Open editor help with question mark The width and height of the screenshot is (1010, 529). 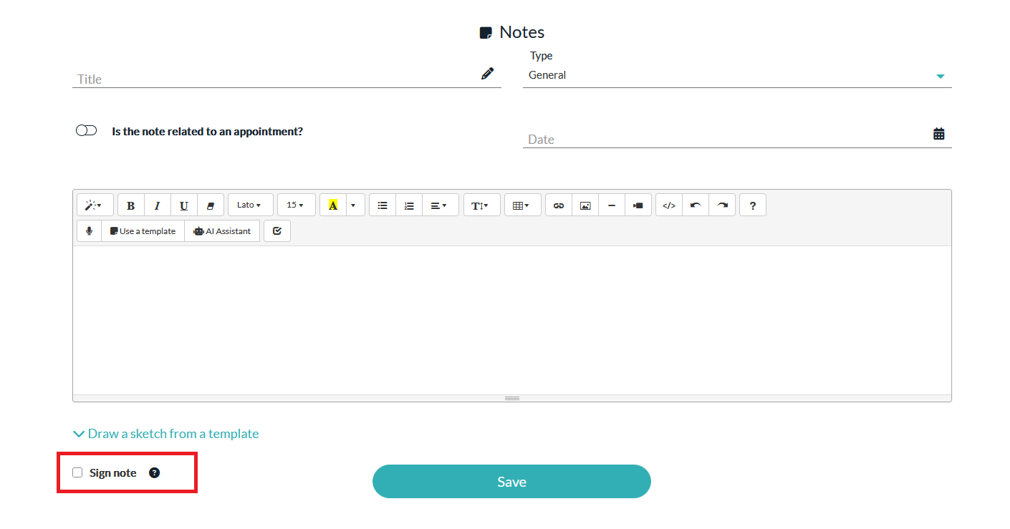[753, 205]
